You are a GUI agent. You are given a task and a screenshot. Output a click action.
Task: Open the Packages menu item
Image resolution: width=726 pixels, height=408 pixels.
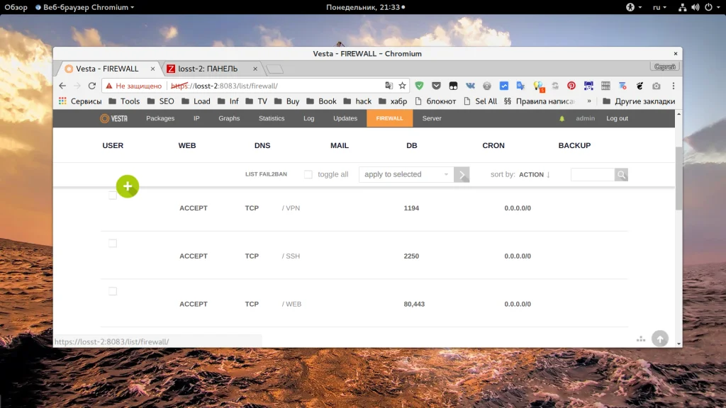[x=160, y=118]
